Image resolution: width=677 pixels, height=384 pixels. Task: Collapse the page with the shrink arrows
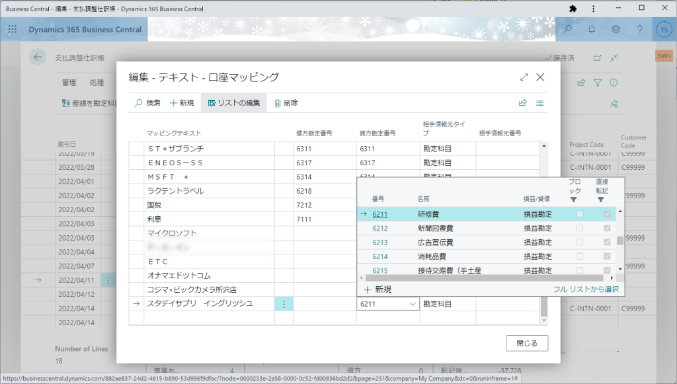[614, 58]
